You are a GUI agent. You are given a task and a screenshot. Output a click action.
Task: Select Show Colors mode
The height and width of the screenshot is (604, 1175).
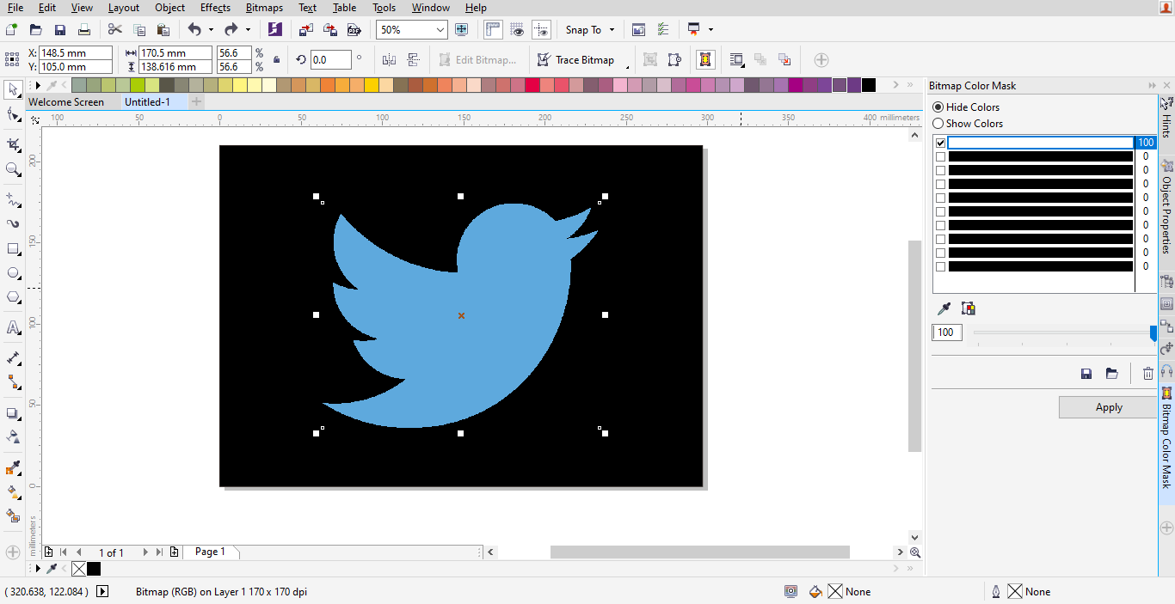click(x=938, y=123)
